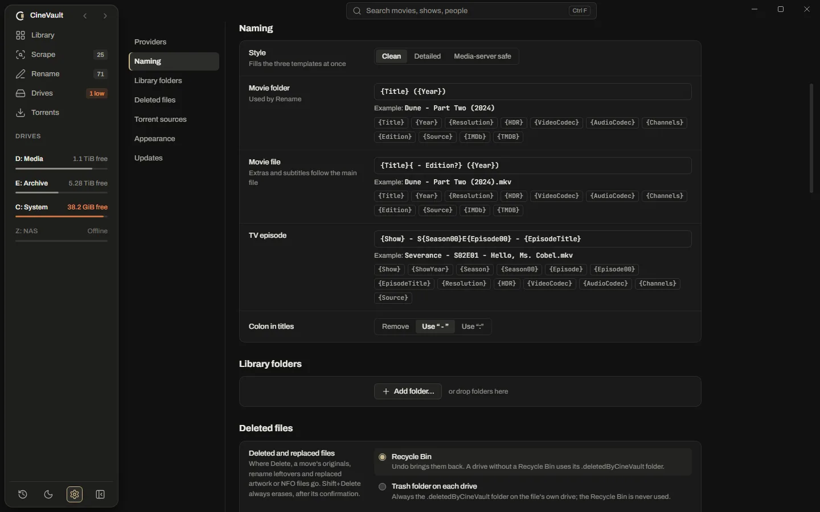
Task: Toggle dark mode moon icon
Action: (x=48, y=494)
